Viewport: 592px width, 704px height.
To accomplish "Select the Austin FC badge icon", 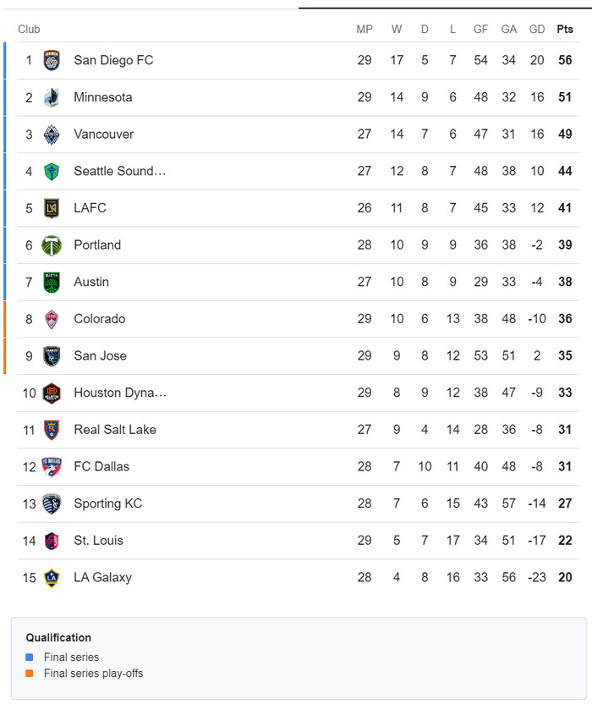I will tap(52, 282).
